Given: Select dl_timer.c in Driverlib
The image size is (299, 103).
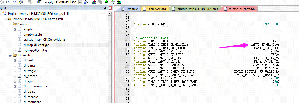Looking at the screenshot, I should pyautogui.click(x=30, y=76).
